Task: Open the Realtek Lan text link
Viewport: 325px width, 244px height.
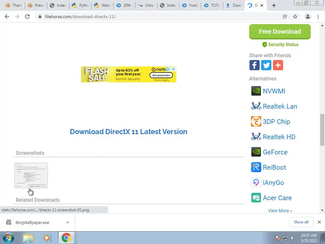Action: pyautogui.click(x=280, y=106)
